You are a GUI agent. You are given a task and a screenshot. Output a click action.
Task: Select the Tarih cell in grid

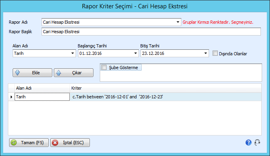tap(42, 97)
